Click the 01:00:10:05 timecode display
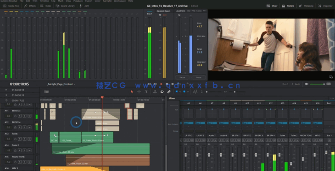 (19, 84)
